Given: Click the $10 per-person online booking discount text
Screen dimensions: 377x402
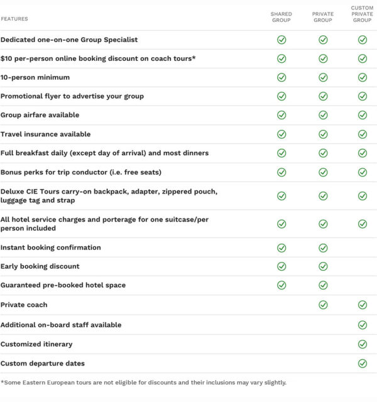Looking at the screenshot, I should coord(98,58).
